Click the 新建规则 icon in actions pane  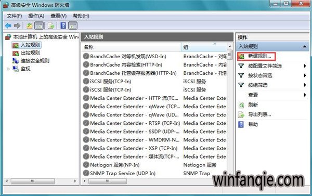click(x=241, y=57)
